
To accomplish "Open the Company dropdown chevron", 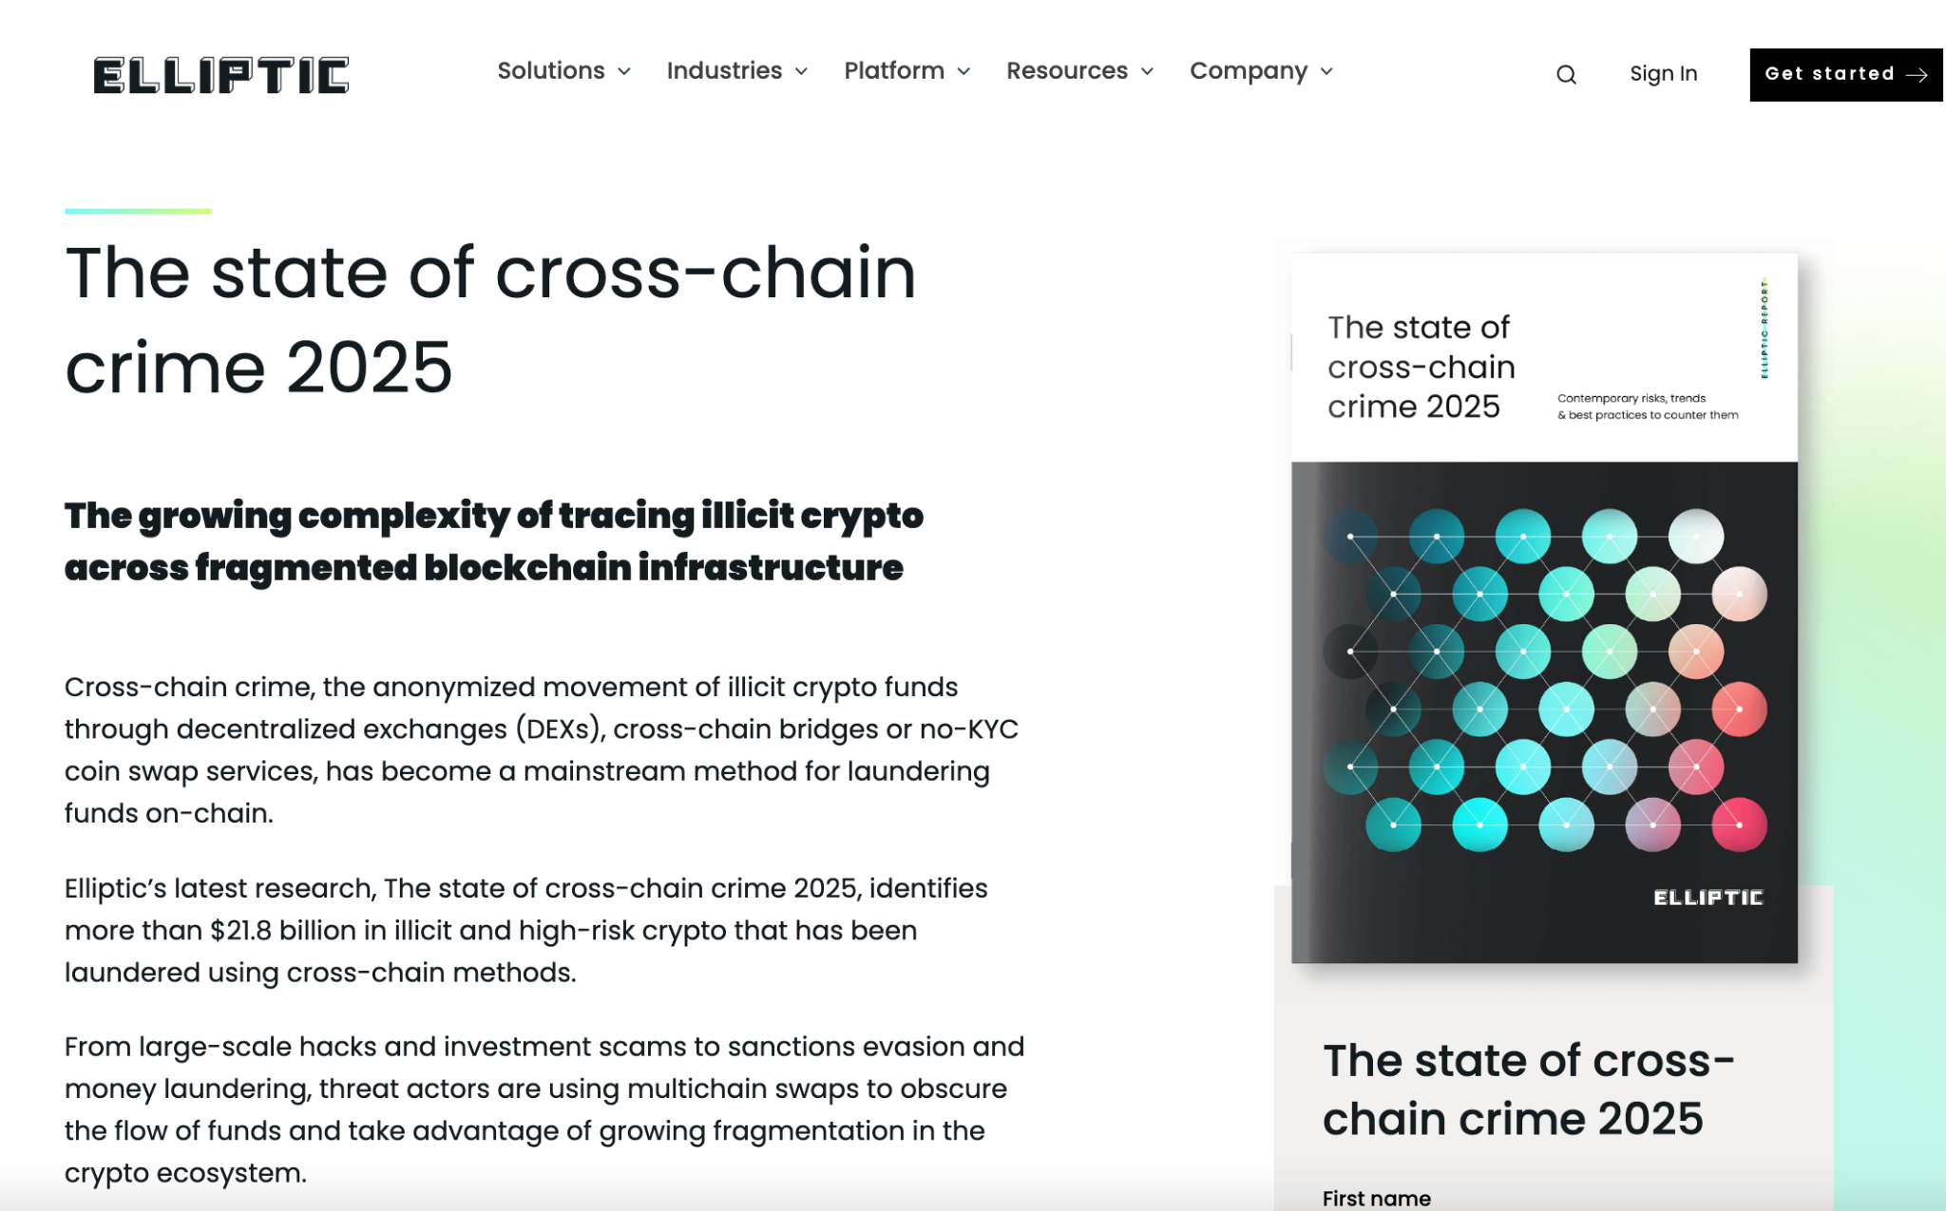I will pos(1326,71).
